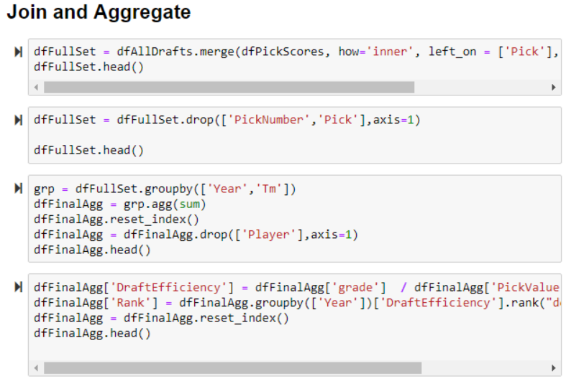The width and height of the screenshot is (566, 381).
Task: Click left scroll arrow in DraftEfficiency cell
Action: coord(37,368)
